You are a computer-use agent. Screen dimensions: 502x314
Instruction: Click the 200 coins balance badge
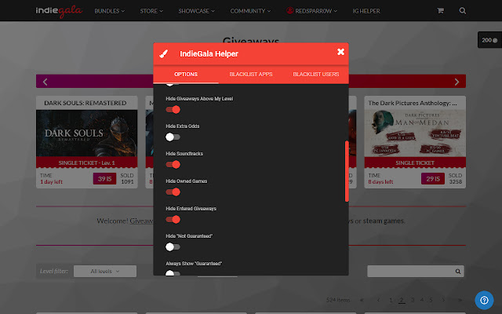tap(489, 40)
